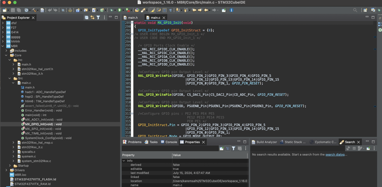Viewport: 382px width, 187px height.
Task: Toggle Mark Occurrences highlighter icon
Action: (x=152, y=10)
